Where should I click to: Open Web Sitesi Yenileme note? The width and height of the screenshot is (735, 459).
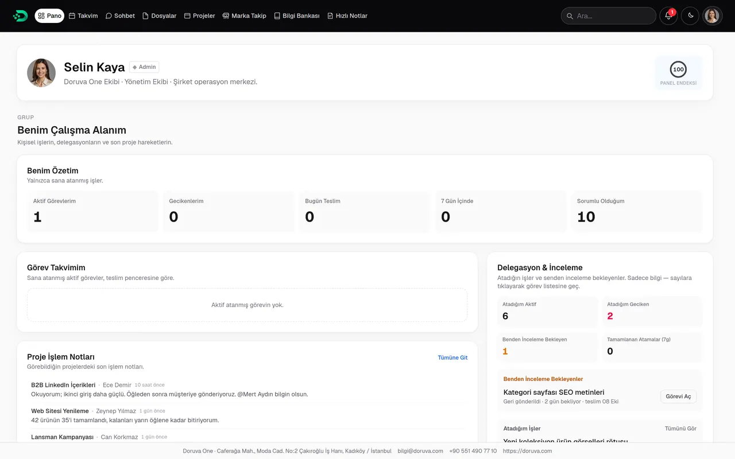[60, 411]
